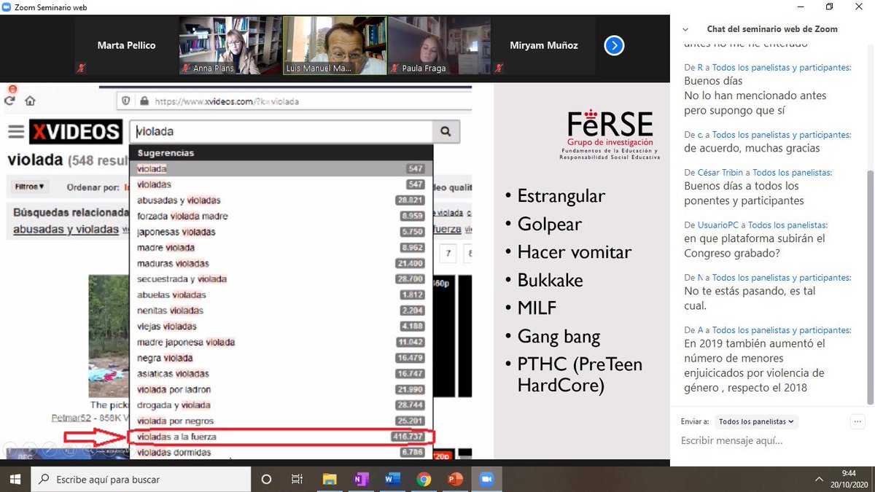Viewport: 875px width, 492px height.
Task: Click the FeRSE Grupo de investigación logo
Action: tap(609, 136)
